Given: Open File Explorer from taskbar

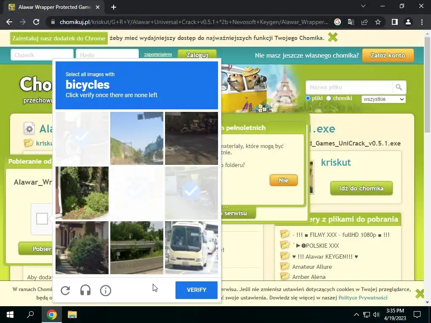Looking at the screenshot, I should 72,315.
